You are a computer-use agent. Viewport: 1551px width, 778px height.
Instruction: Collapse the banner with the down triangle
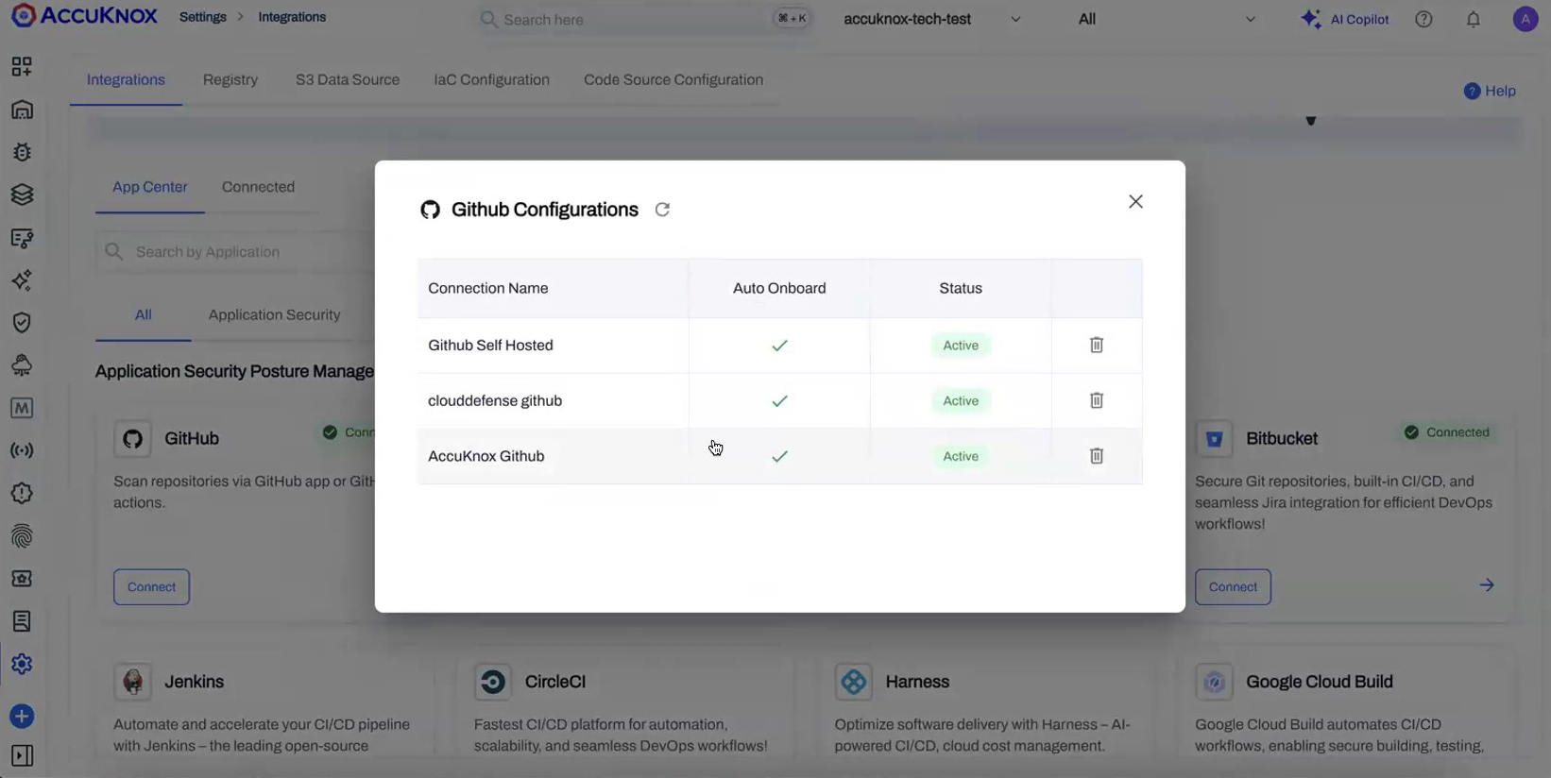click(x=1311, y=121)
